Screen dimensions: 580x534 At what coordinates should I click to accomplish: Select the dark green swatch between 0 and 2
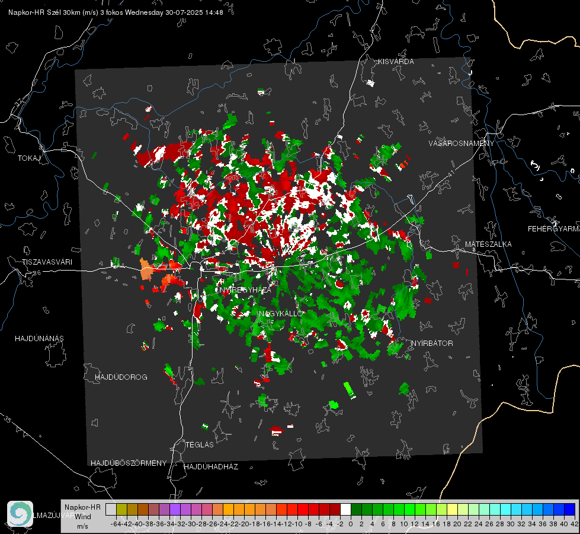356,509
